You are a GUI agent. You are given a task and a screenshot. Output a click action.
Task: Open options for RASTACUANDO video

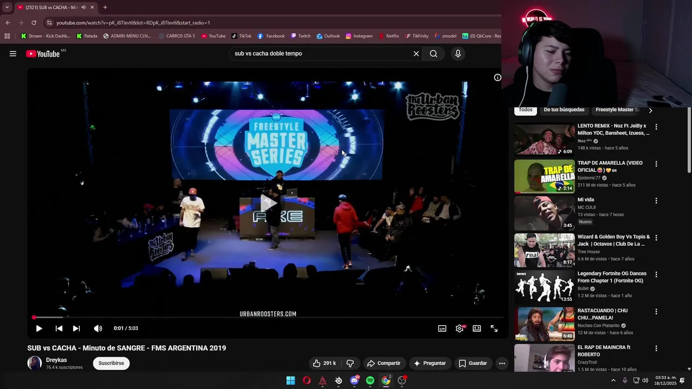click(656, 312)
